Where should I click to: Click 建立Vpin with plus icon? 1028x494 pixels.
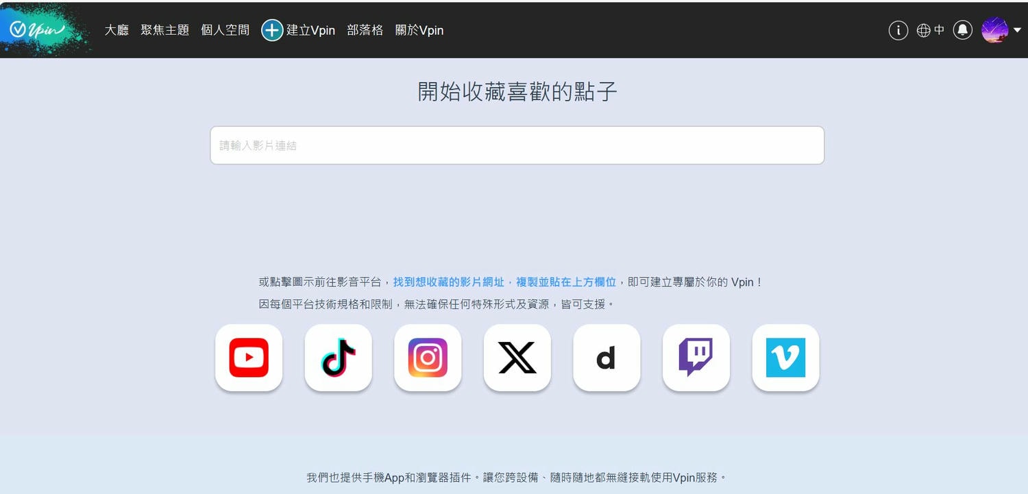(x=298, y=30)
